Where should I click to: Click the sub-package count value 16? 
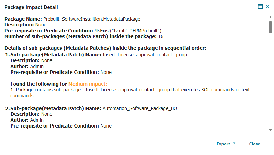click(161, 36)
